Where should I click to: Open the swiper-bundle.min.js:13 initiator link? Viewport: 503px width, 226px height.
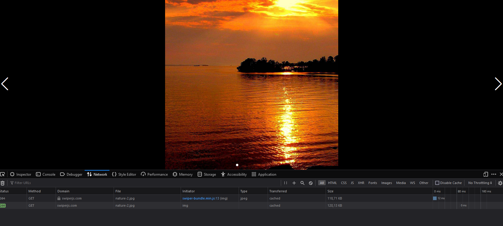click(201, 198)
